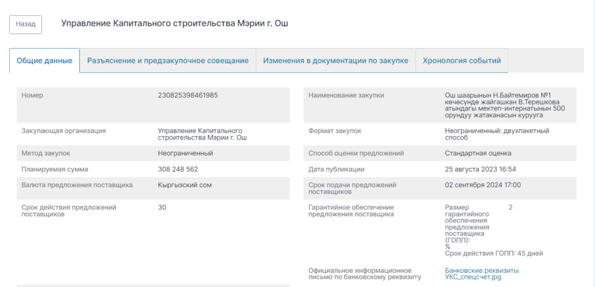595x287 pixels.
Task: Click the offer validity value 30
Action: pyautogui.click(x=162, y=207)
